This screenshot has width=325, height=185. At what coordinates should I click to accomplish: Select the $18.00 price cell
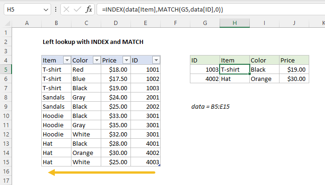pos(116,69)
